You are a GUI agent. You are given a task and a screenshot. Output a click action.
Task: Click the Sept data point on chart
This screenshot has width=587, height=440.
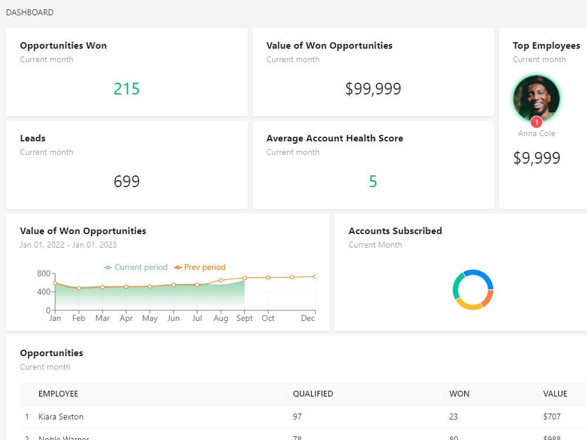(244, 278)
